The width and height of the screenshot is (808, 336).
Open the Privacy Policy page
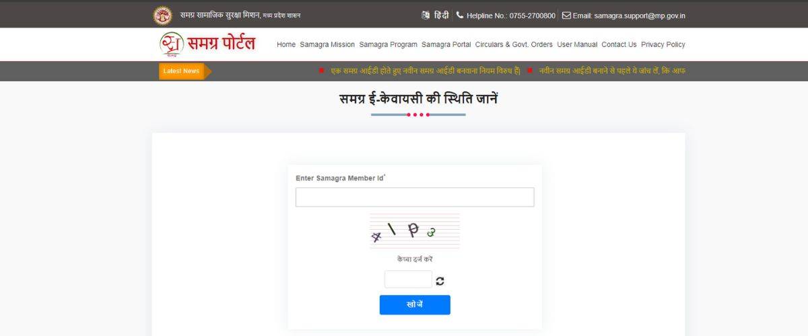point(663,44)
